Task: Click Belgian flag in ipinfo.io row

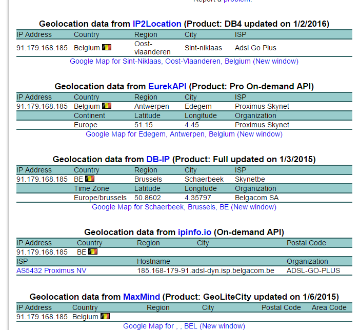Action: coord(93,251)
